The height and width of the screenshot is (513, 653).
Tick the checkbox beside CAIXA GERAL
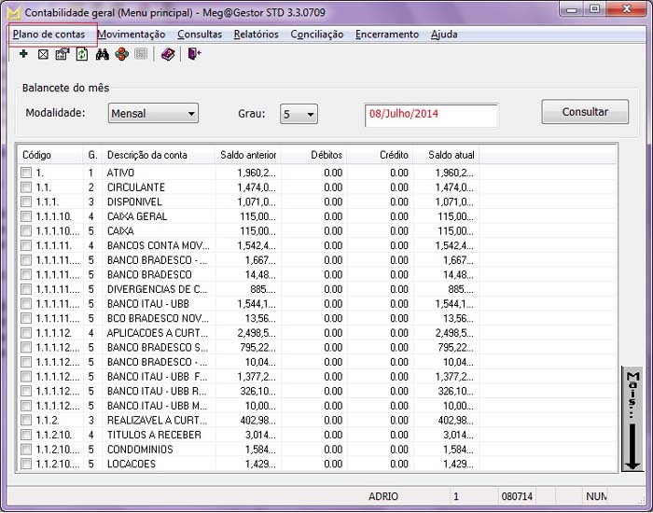click(x=26, y=216)
